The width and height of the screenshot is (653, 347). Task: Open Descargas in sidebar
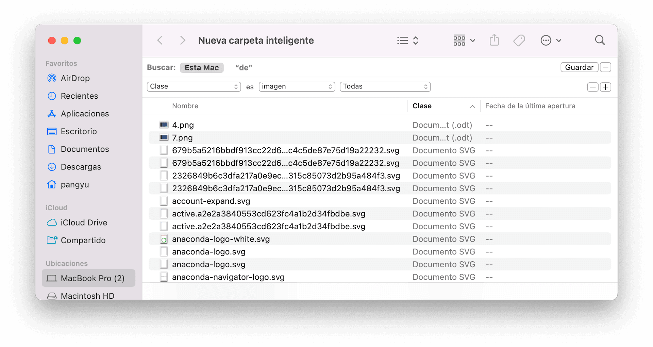pyautogui.click(x=88, y=167)
